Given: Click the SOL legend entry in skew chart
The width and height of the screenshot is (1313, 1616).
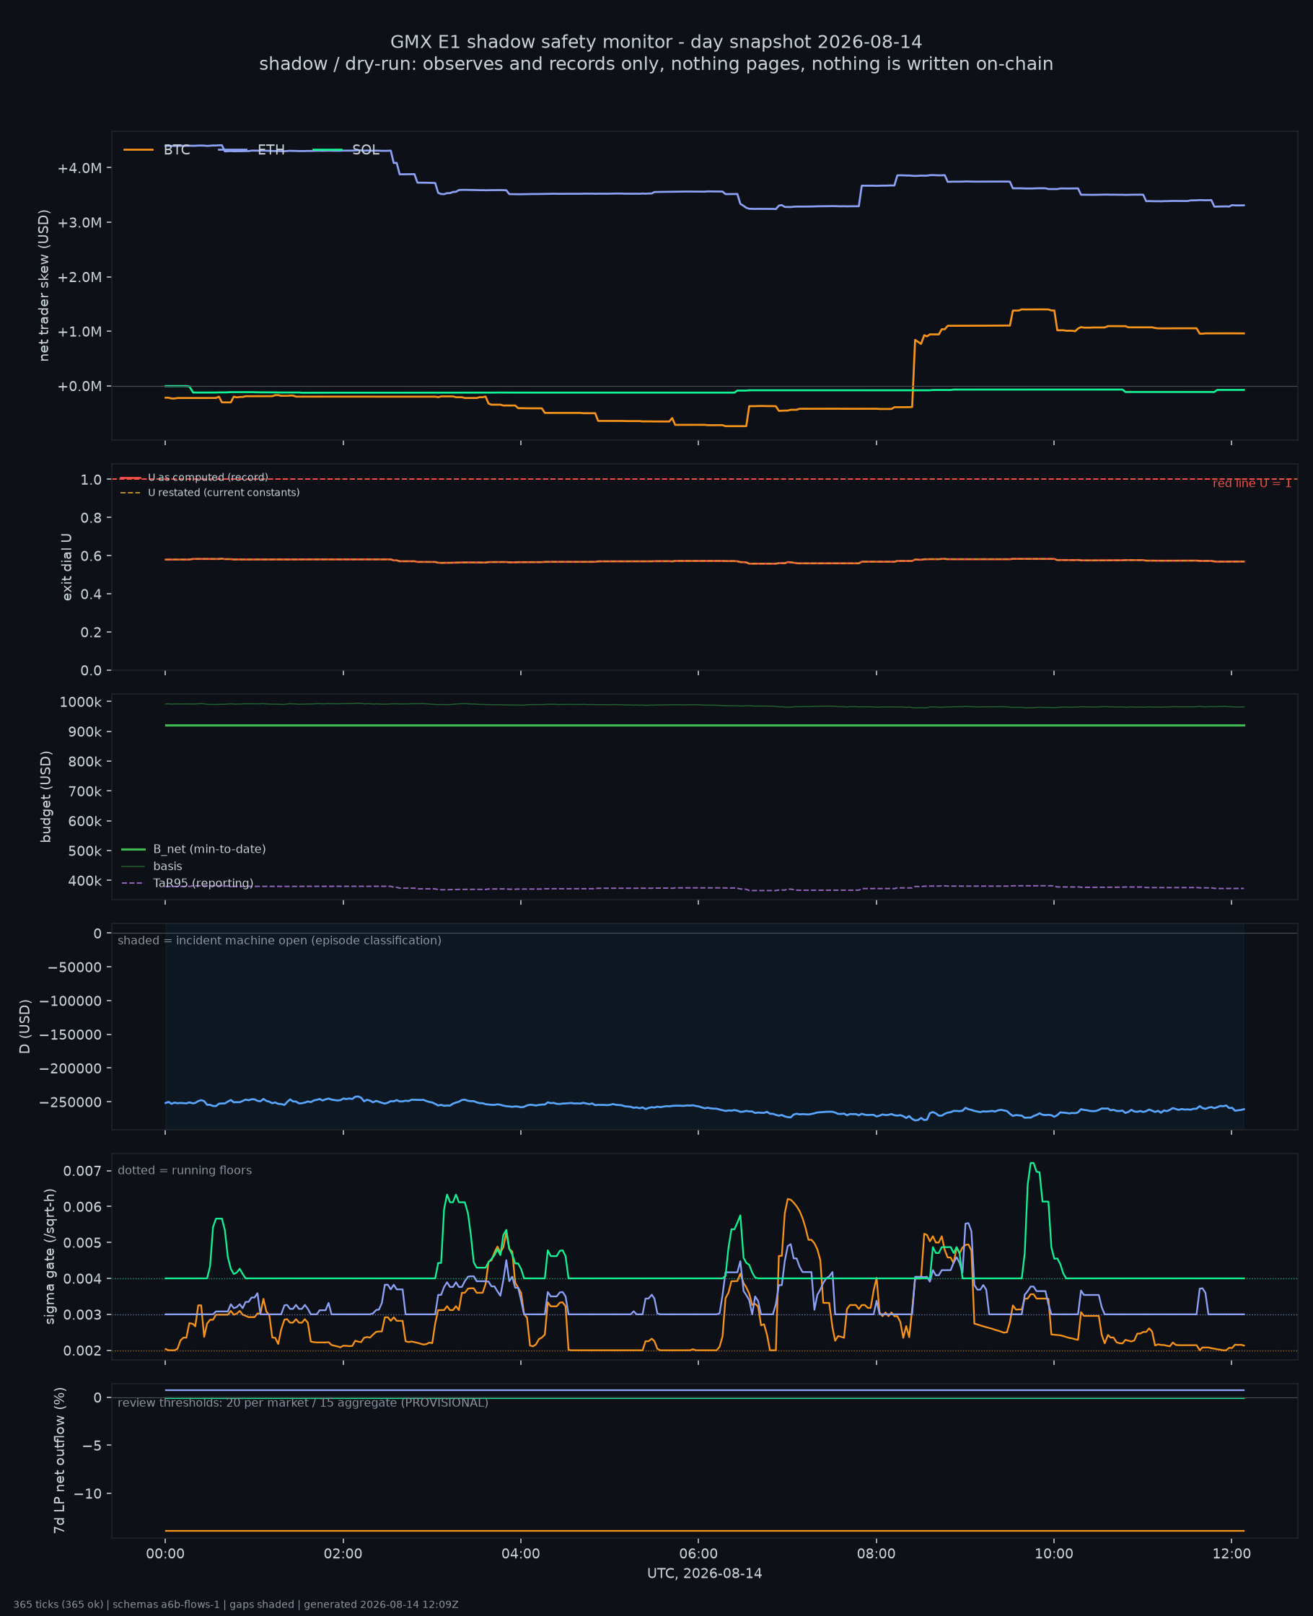Looking at the screenshot, I should [346, 150].
